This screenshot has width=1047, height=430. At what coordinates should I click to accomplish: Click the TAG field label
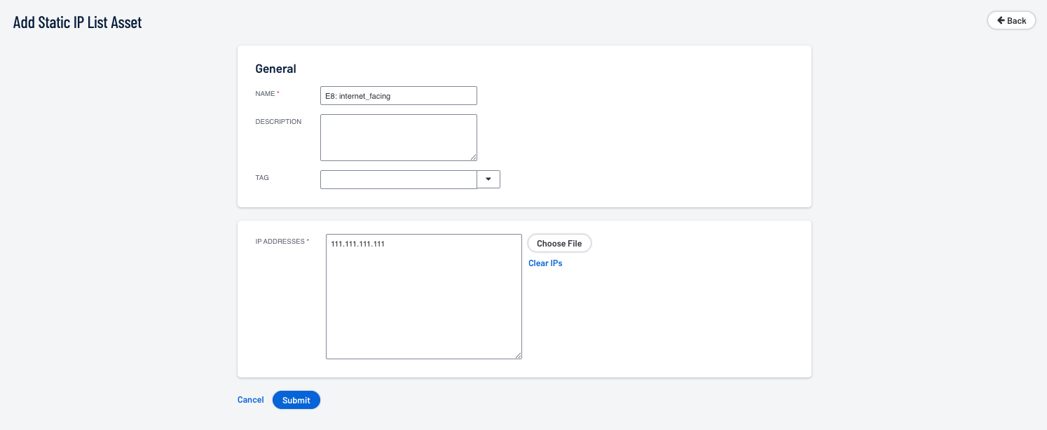(x=262, y=178)
